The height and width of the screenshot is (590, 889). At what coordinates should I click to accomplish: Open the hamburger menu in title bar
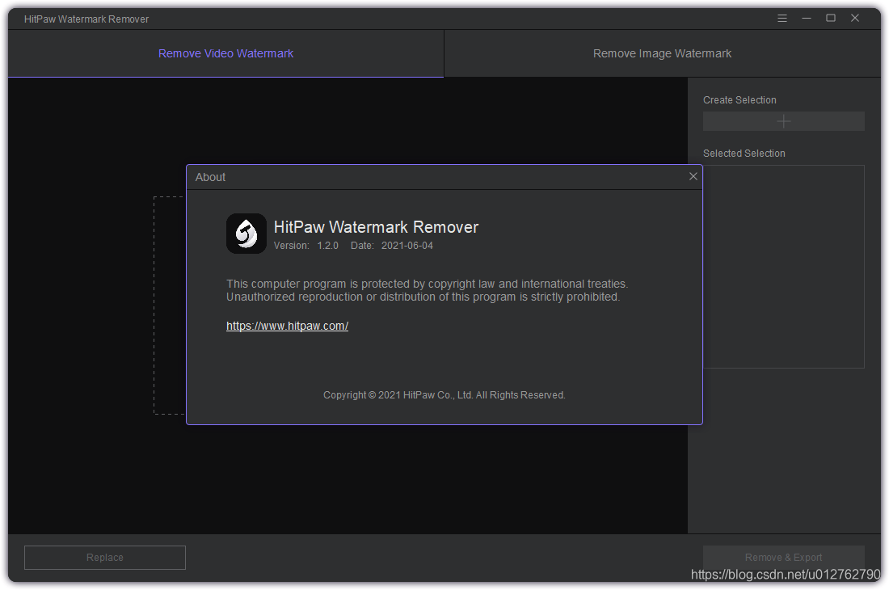point(782,18)
